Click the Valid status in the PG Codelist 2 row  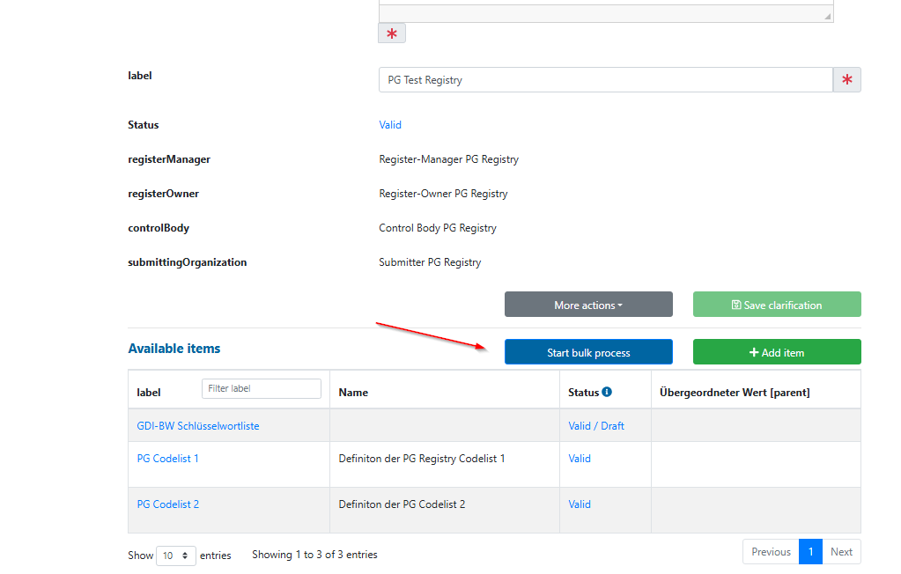(x=580, y=504)
